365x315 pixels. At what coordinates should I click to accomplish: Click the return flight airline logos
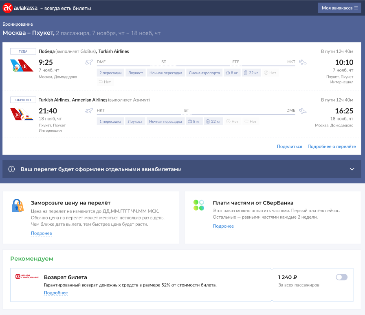pos(22,114)
